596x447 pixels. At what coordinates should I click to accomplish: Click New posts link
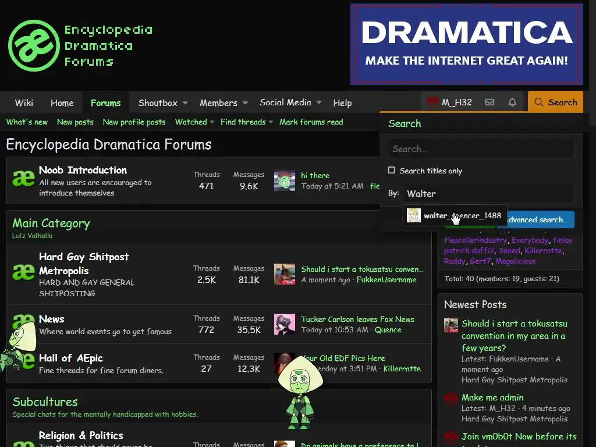tap(75, 122)
